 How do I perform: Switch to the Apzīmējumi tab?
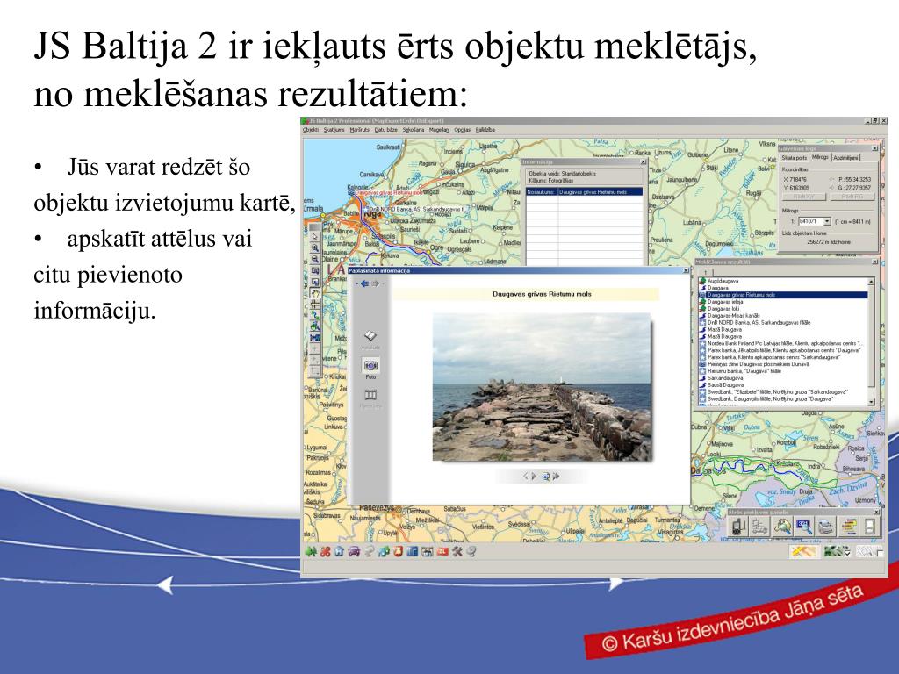(x=846, y=158)
